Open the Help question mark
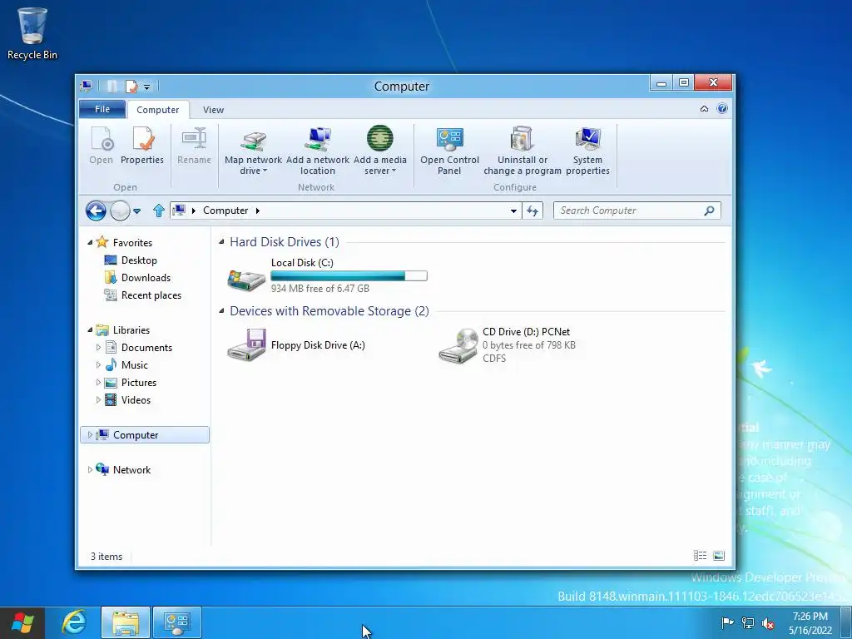The image size is (852, 639). 722,109
